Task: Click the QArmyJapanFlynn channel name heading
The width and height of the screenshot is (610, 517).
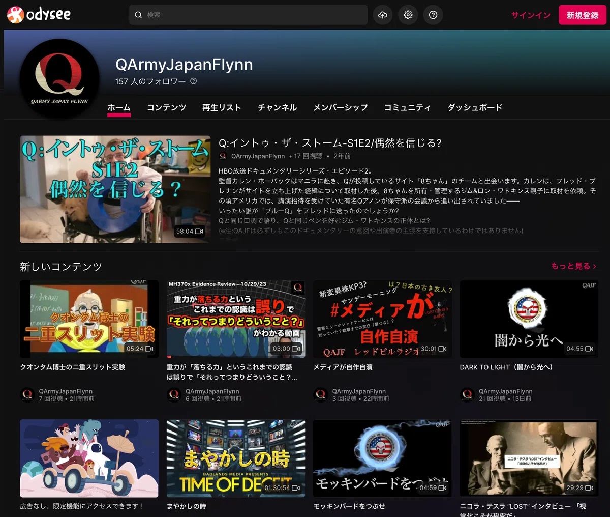Action: coord(184,65)
